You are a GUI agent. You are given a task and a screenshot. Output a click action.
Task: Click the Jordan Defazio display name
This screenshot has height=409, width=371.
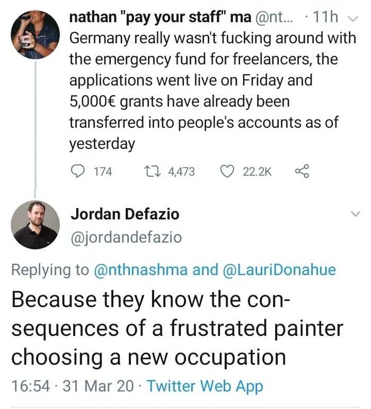point(125,214)
